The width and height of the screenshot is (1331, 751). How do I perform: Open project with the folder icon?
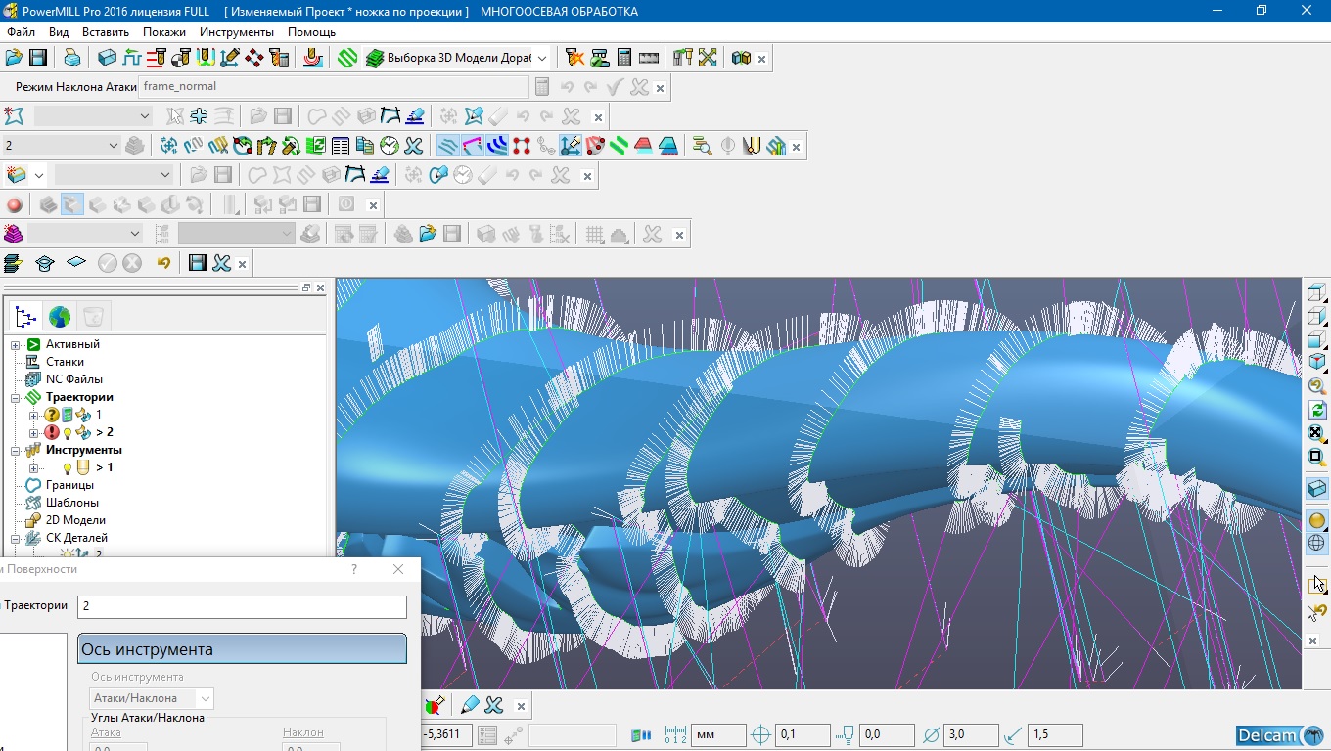(14, 58)
